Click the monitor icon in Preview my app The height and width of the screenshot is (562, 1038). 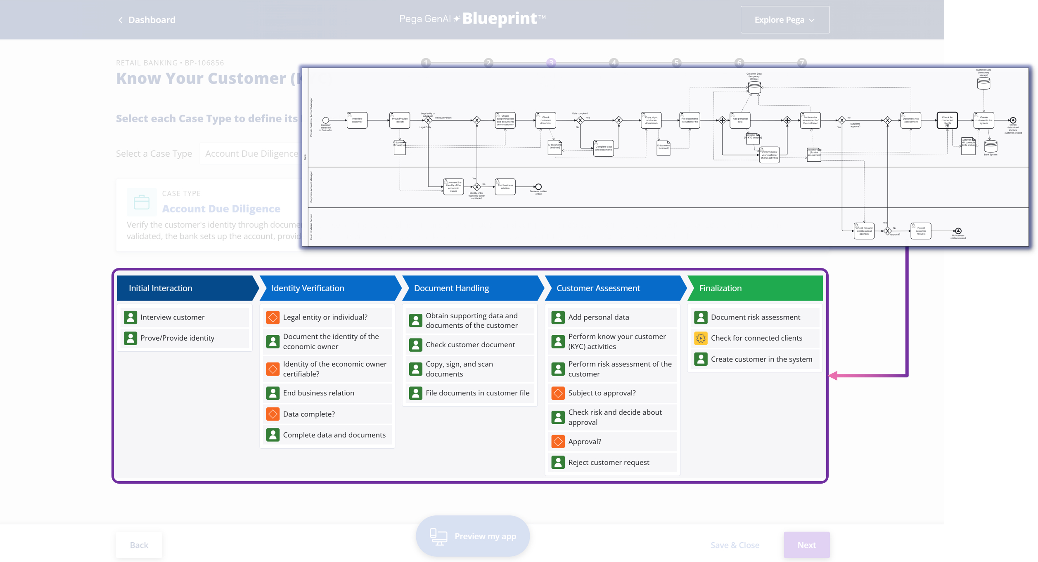[438, 536]
